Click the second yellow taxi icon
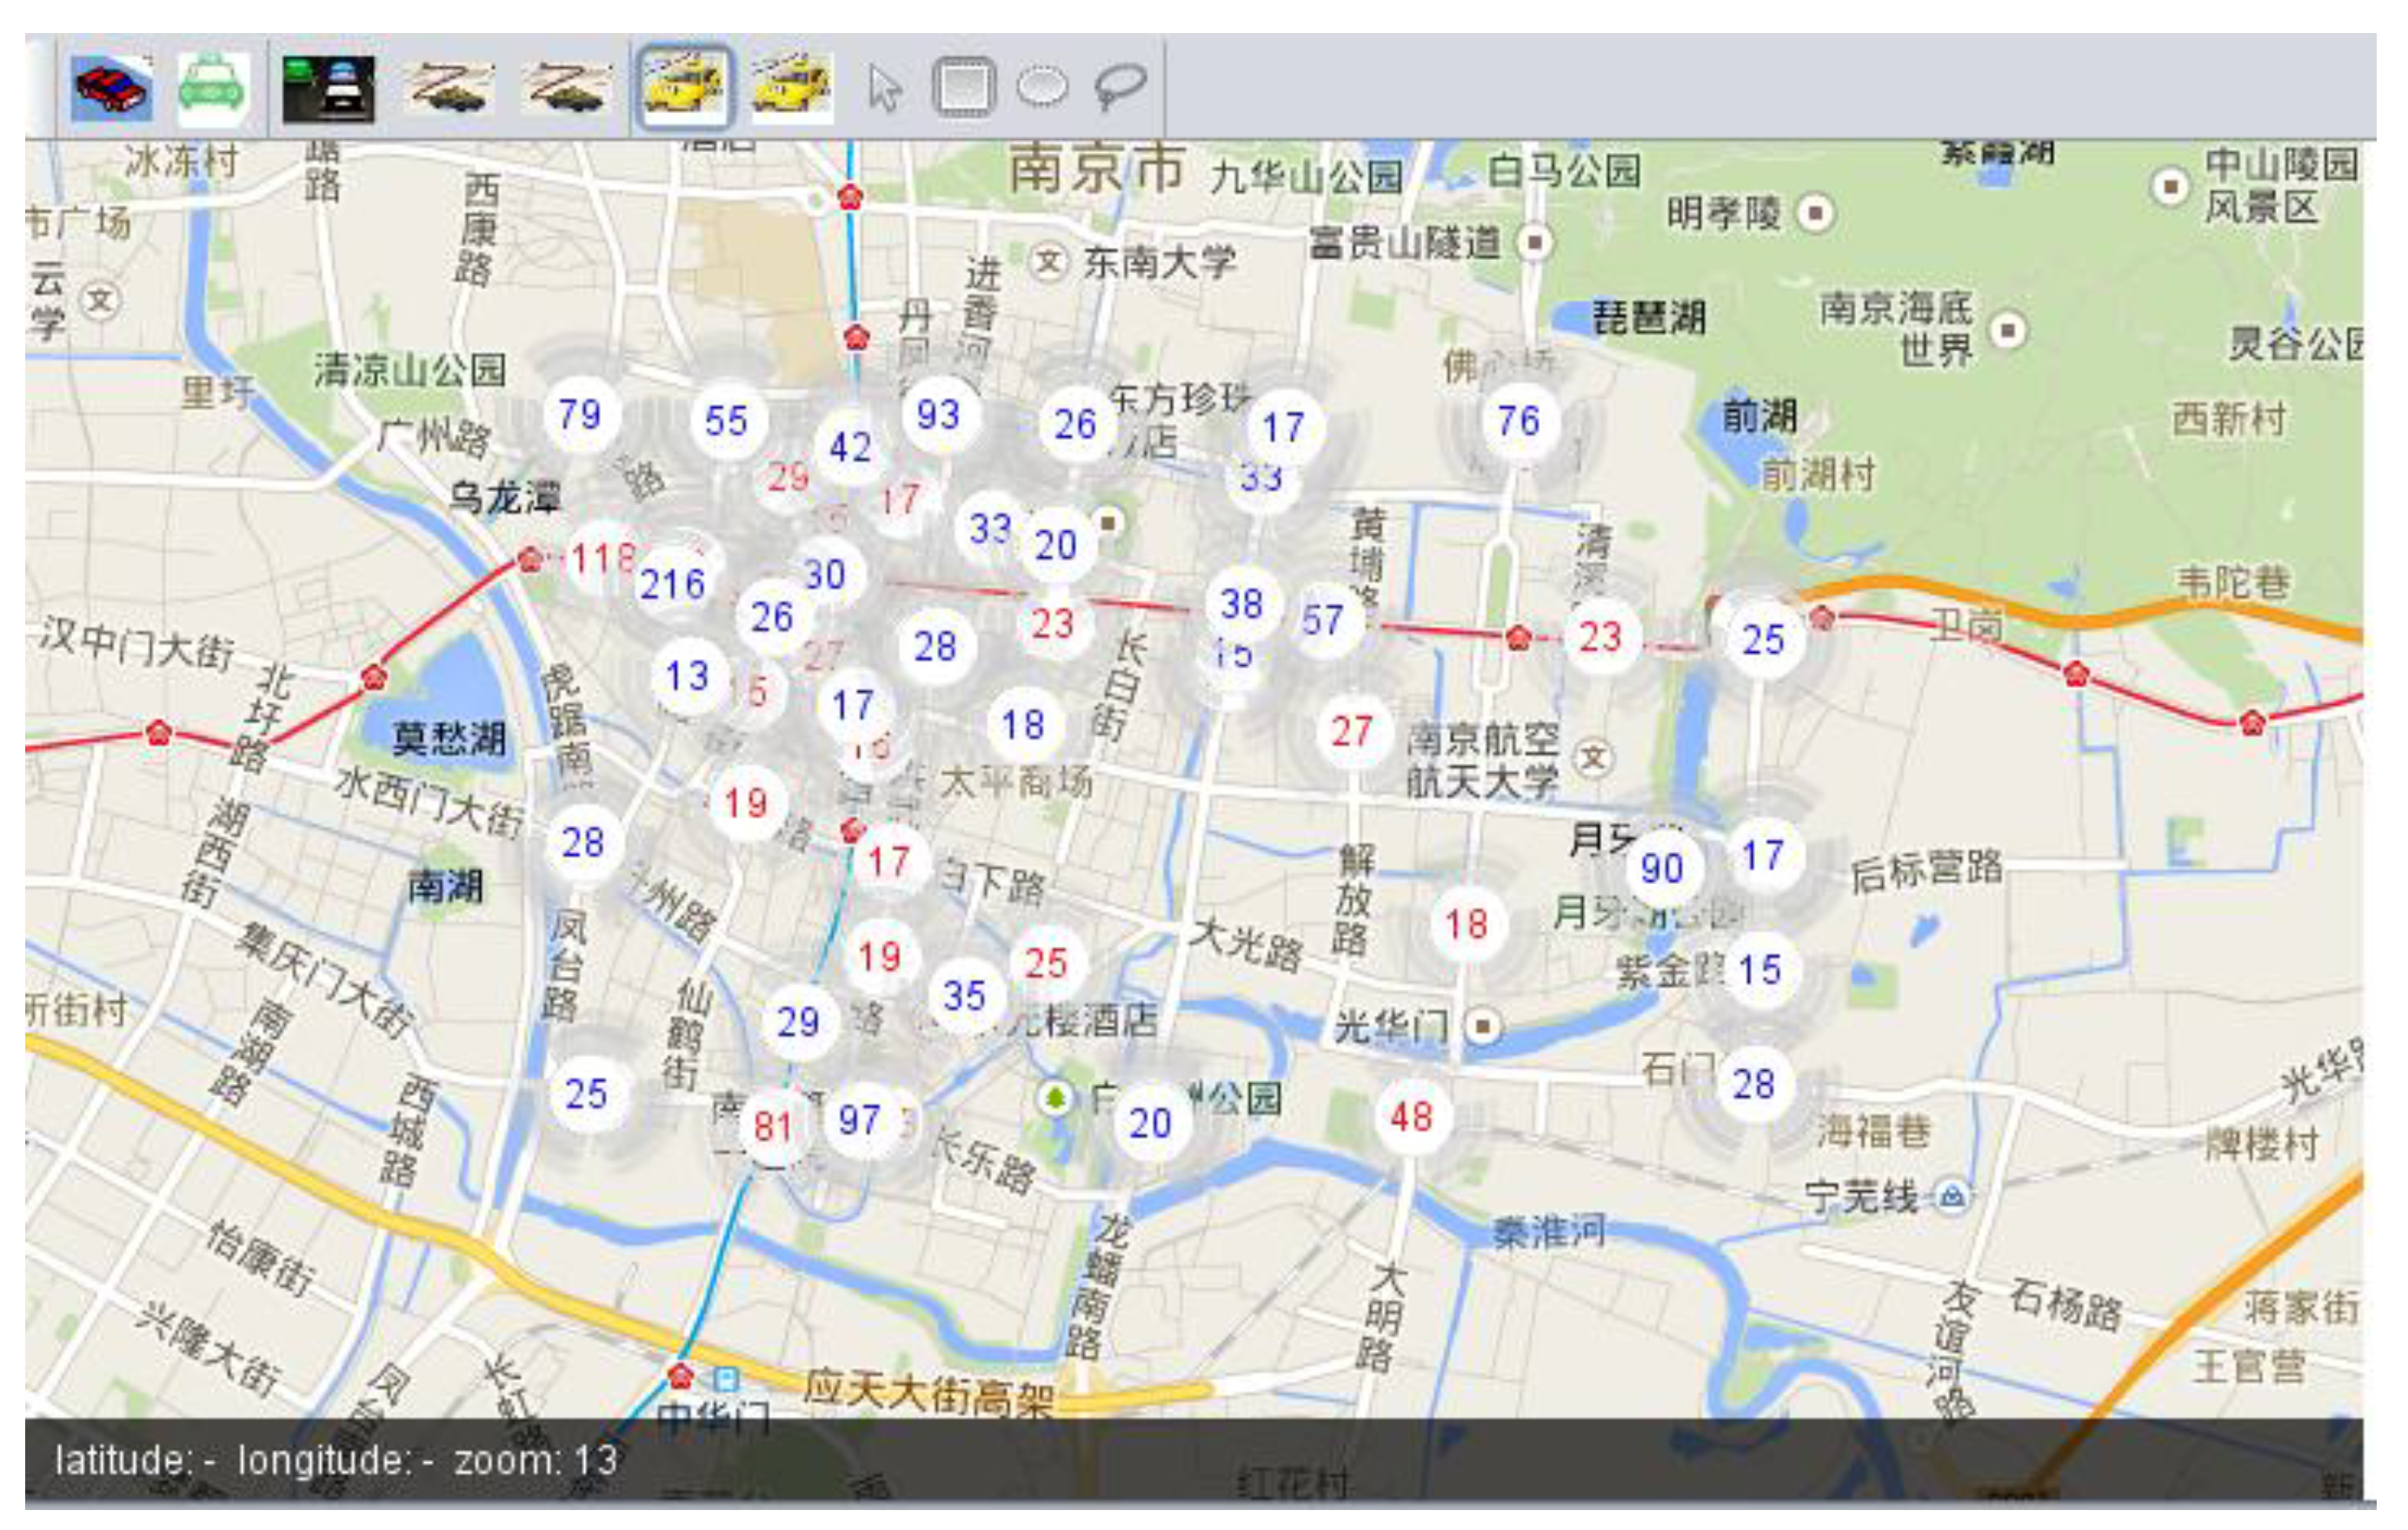Image resolution: width=2408 pixels, height=1530 pixels. 791,87
